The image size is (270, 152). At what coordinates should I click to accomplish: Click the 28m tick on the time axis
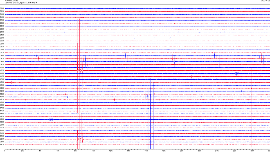[252, 151]
